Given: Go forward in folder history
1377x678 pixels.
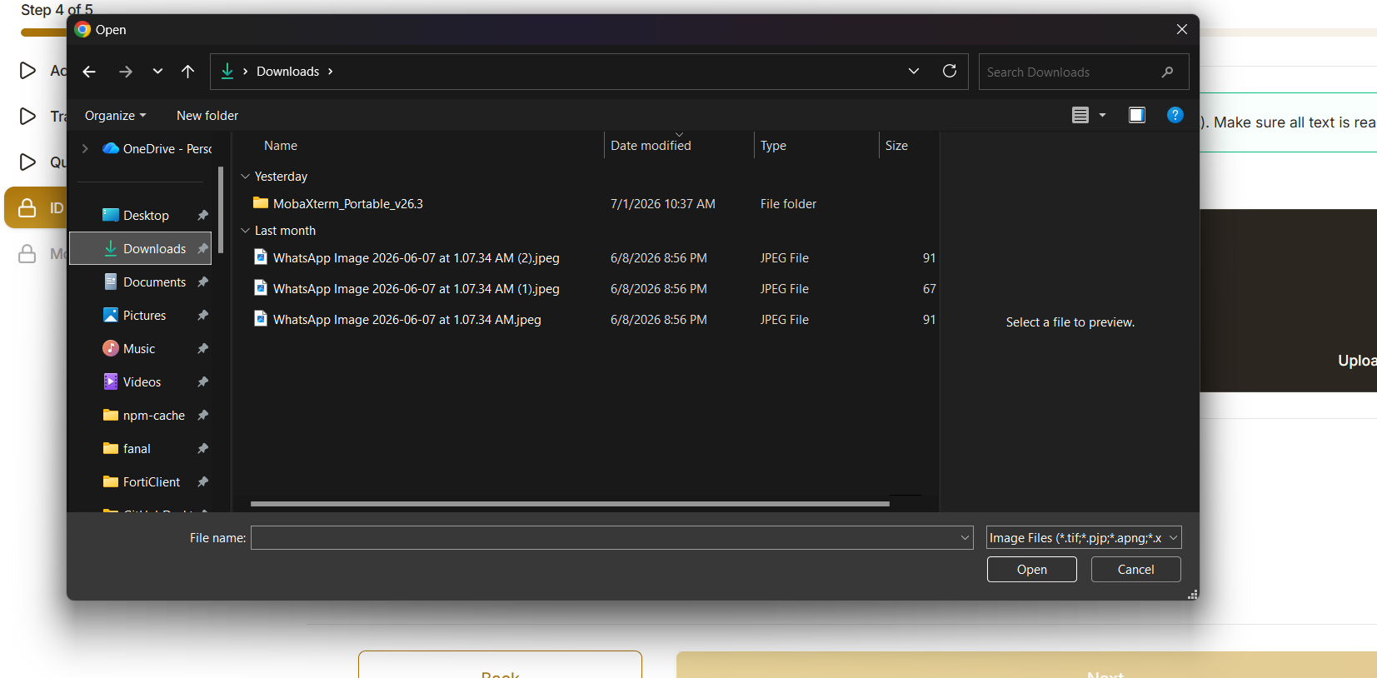Looking at the screenshot, I should pos(126,72).
